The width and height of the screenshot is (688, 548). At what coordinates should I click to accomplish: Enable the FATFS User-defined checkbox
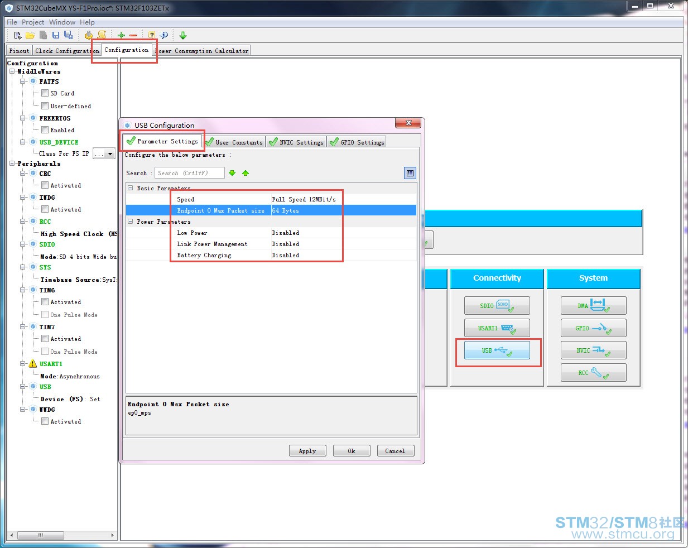45,106
